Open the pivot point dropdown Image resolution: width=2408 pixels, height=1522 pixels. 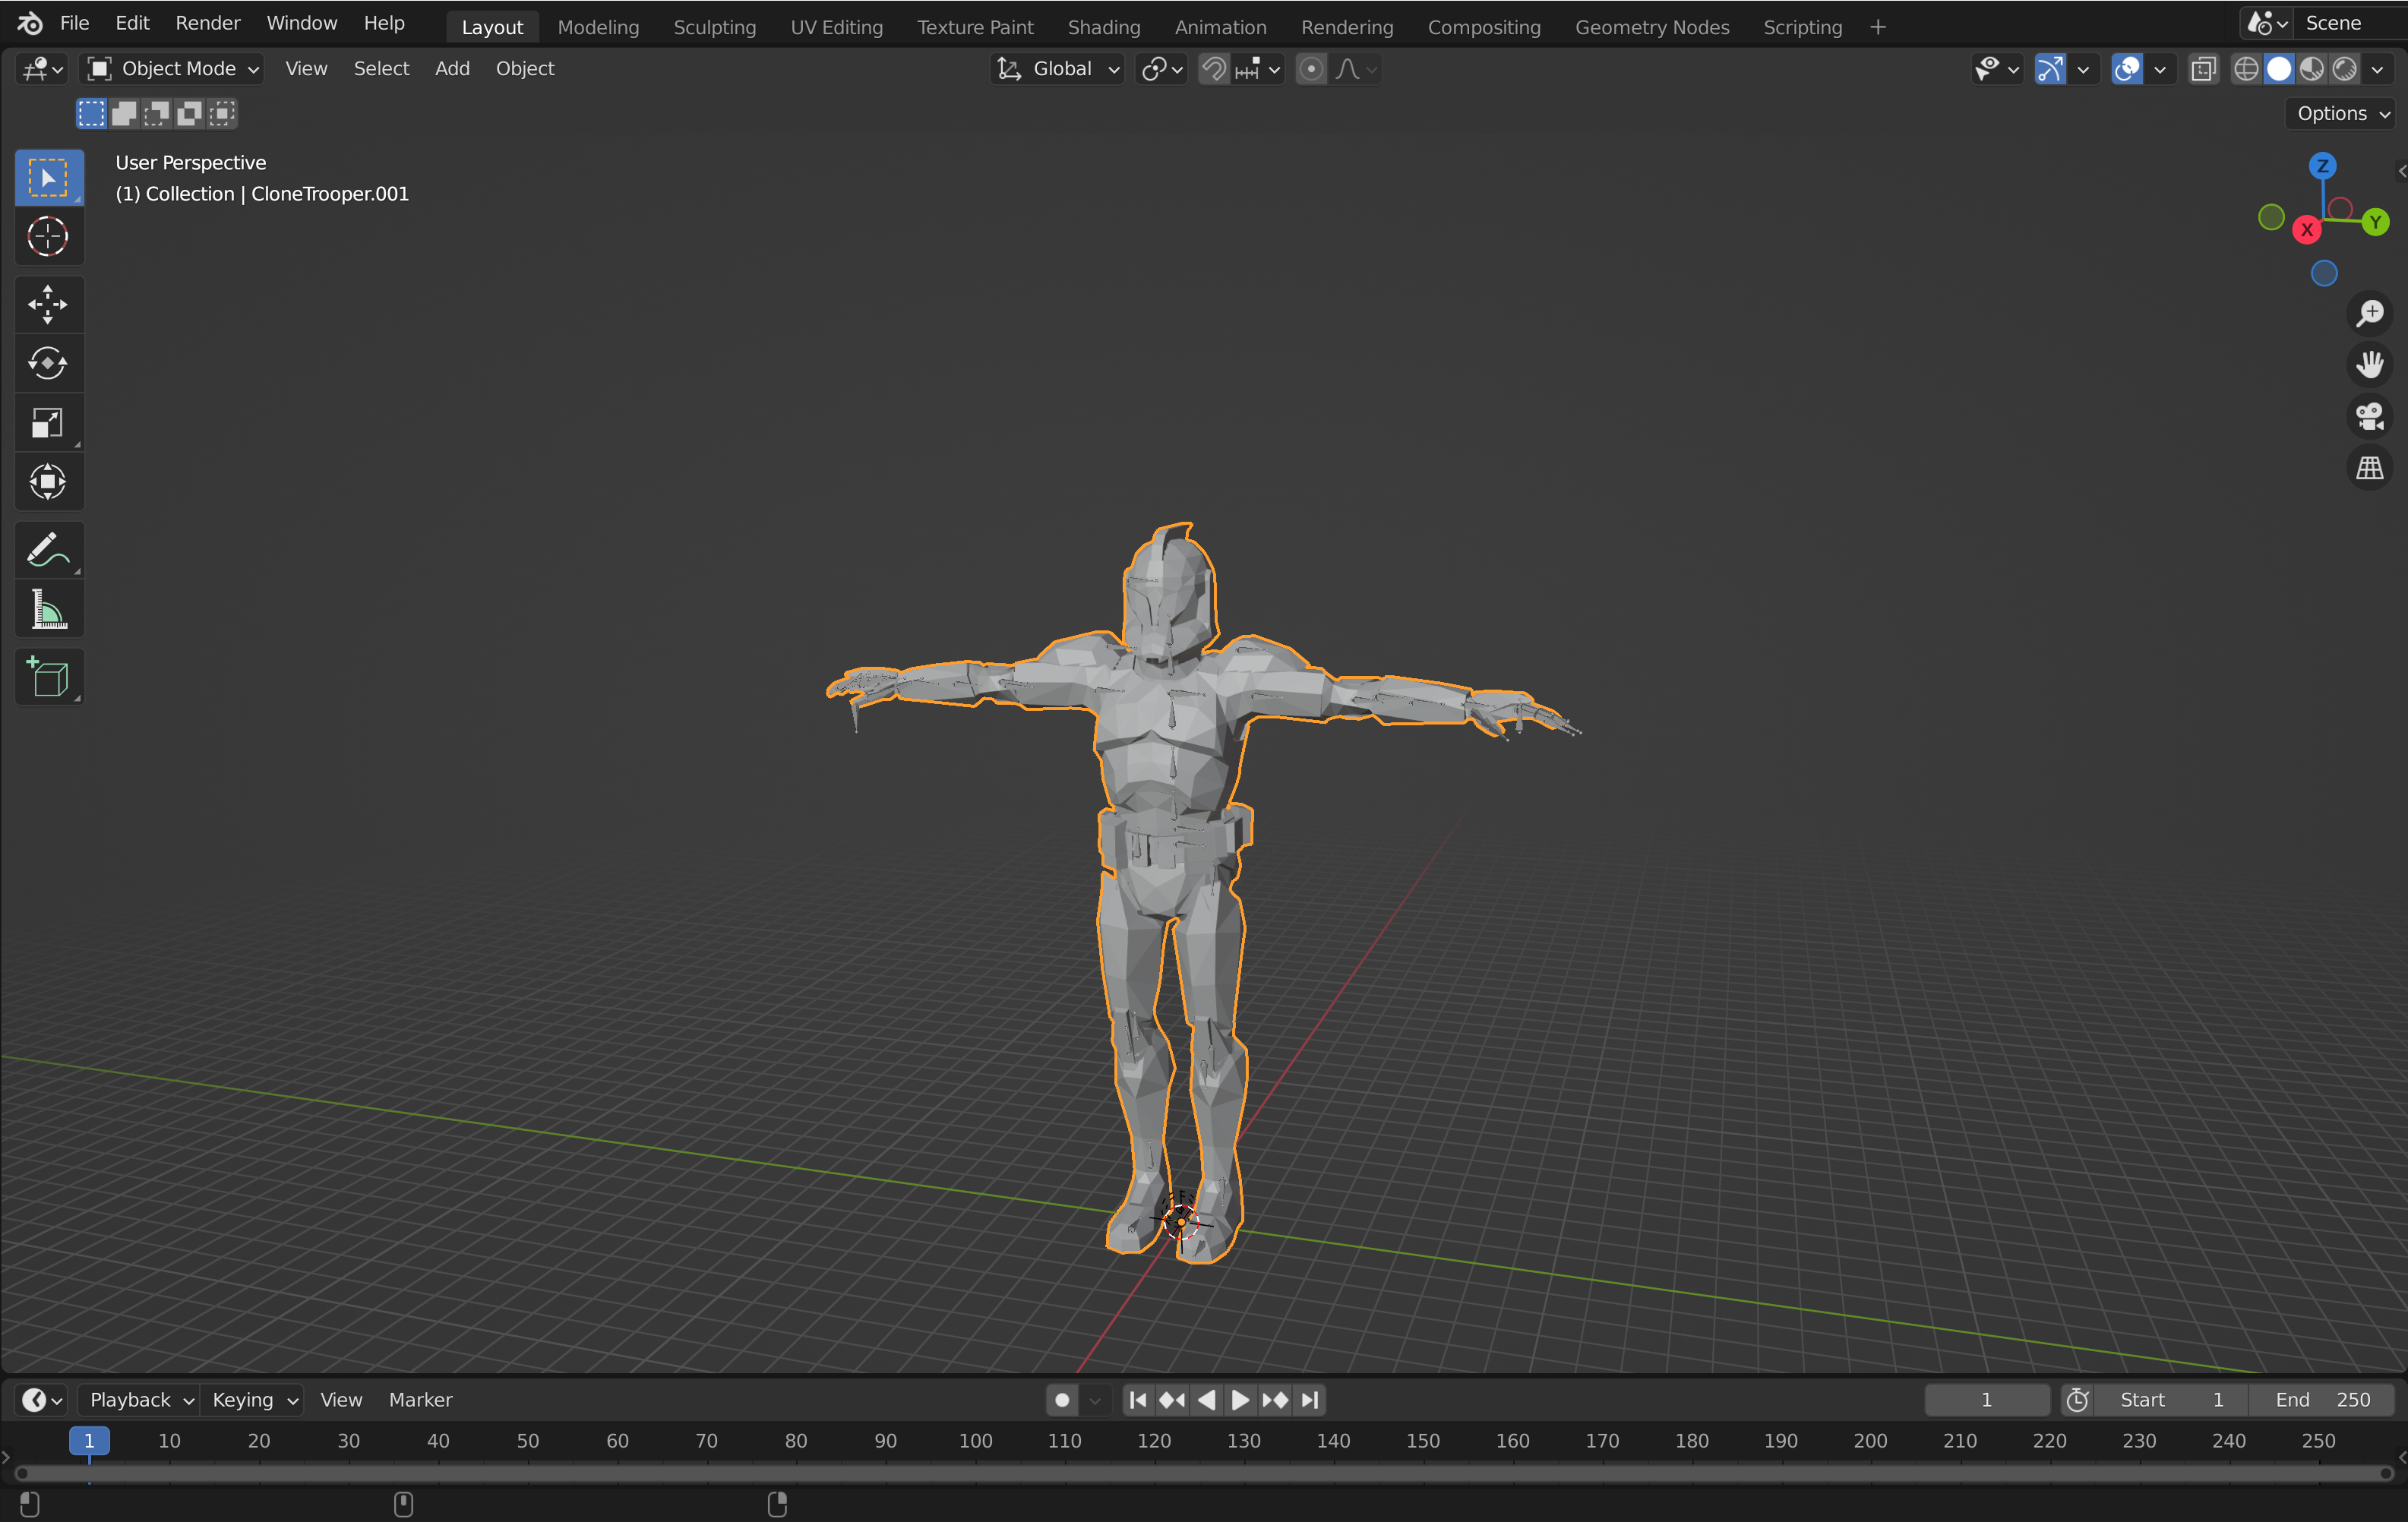point(1162,69)
